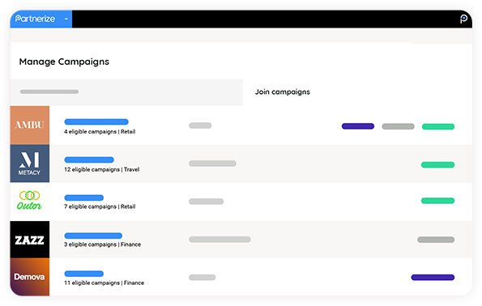This screenshot has height=306, width=482.
Task: Select the Demova brand logo
Action: pos(30,277)
